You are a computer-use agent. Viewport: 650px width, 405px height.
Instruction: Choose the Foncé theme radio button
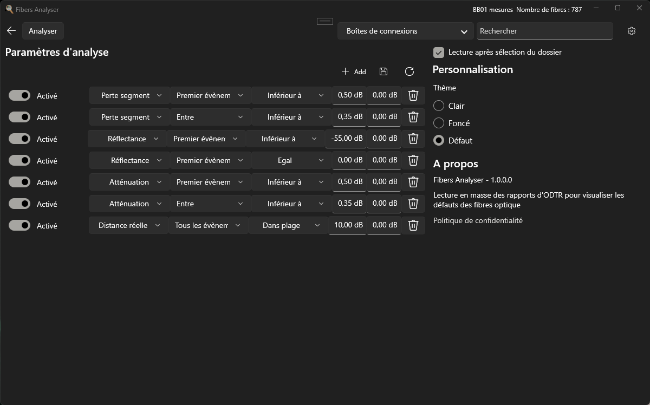click(x=439, y=123)
